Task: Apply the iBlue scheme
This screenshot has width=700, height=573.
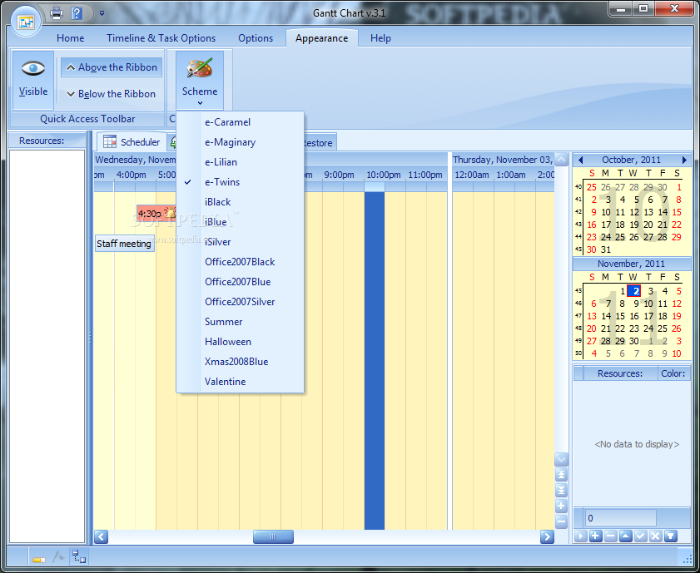Action: (241, 222)
